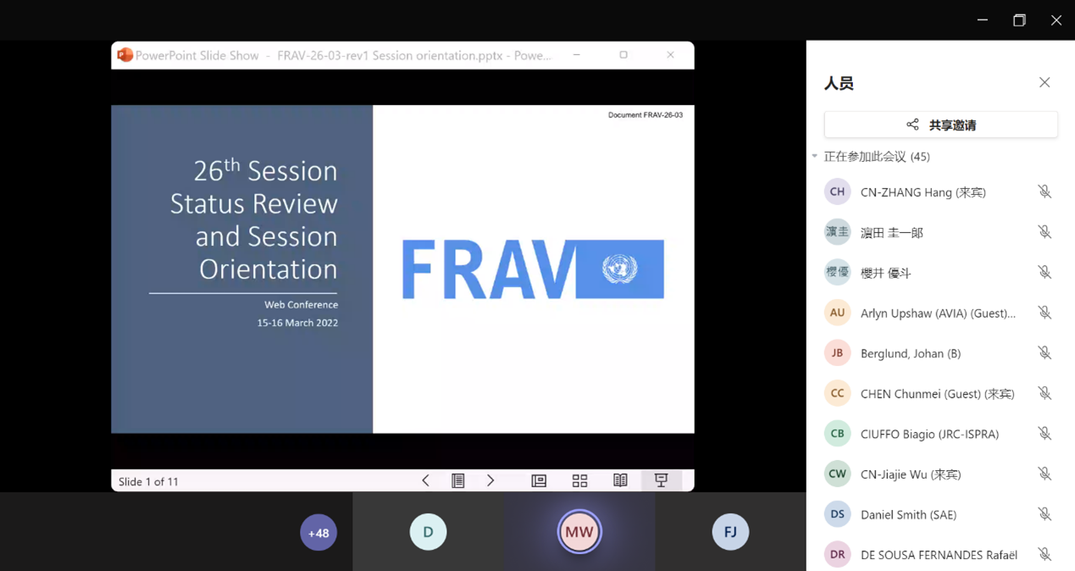Switch to Reading View icon
Viewport: 1075px width, 571px height.
click(620, 481)
